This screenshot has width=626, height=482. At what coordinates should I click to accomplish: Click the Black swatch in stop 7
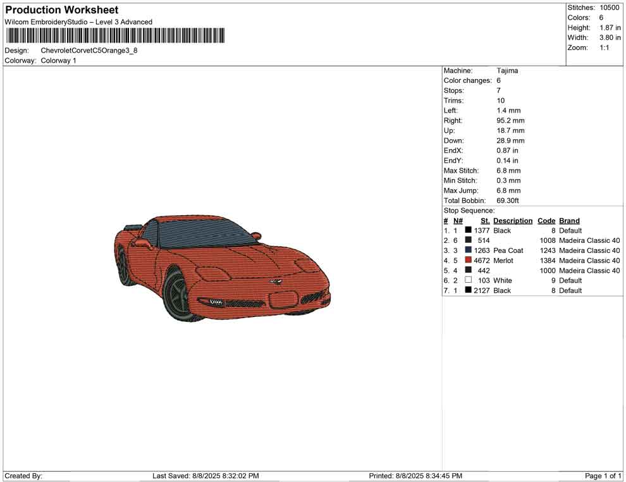pyautogui.click(x=468, y=290)
